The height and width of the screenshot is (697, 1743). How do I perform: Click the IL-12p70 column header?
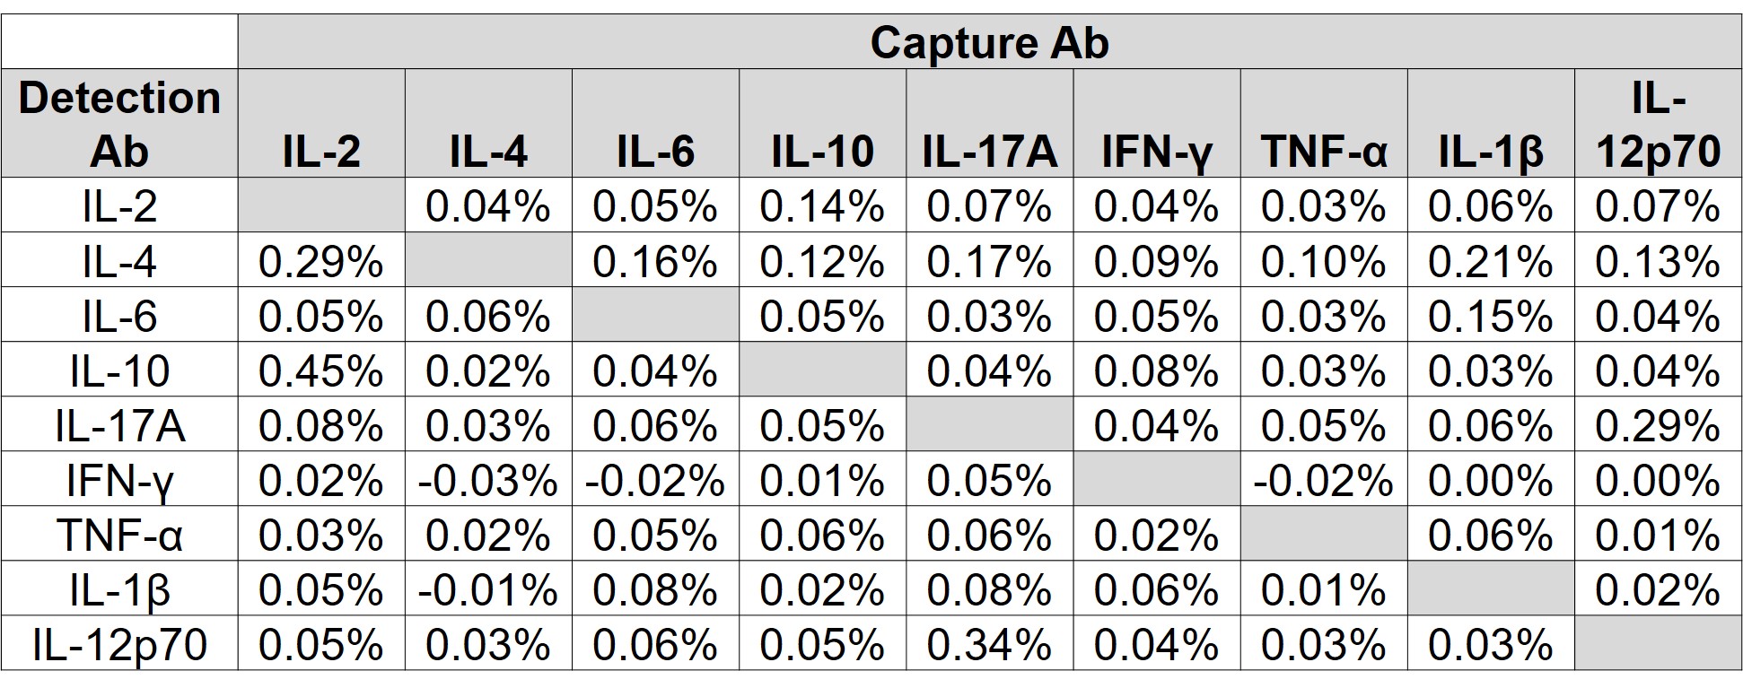1657,124
